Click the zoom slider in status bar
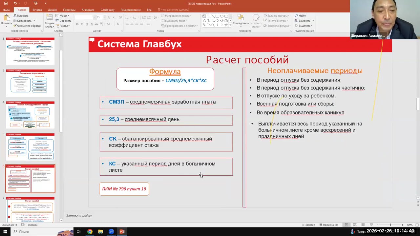The height and width of the screenshot is (236, 420). point(390,225)
